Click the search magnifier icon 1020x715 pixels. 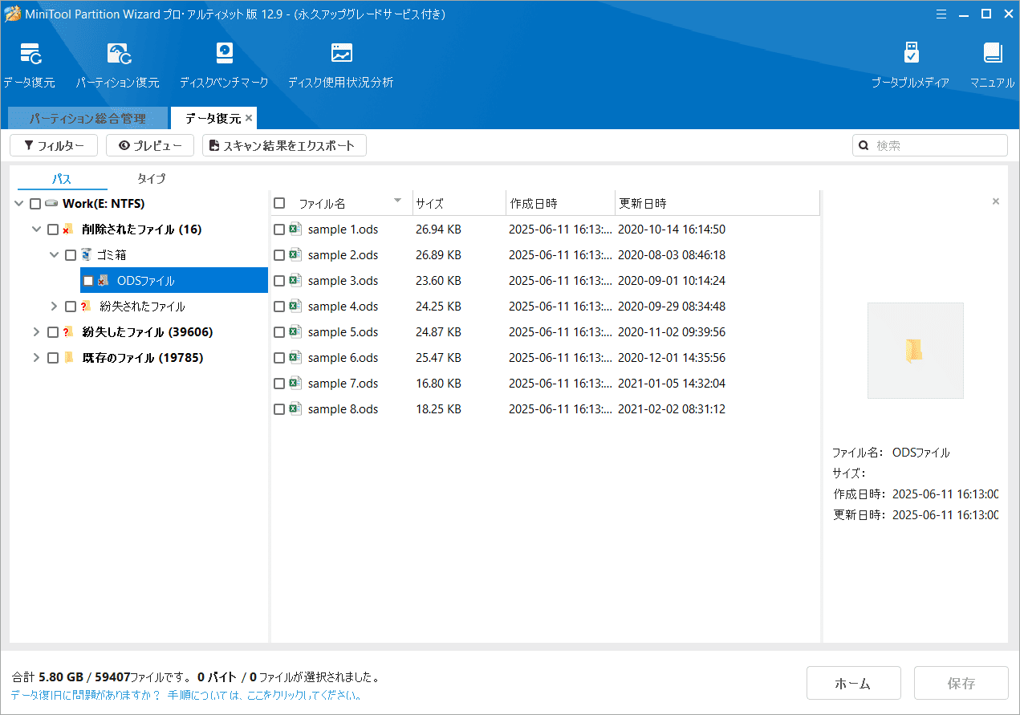click(864, 145)
